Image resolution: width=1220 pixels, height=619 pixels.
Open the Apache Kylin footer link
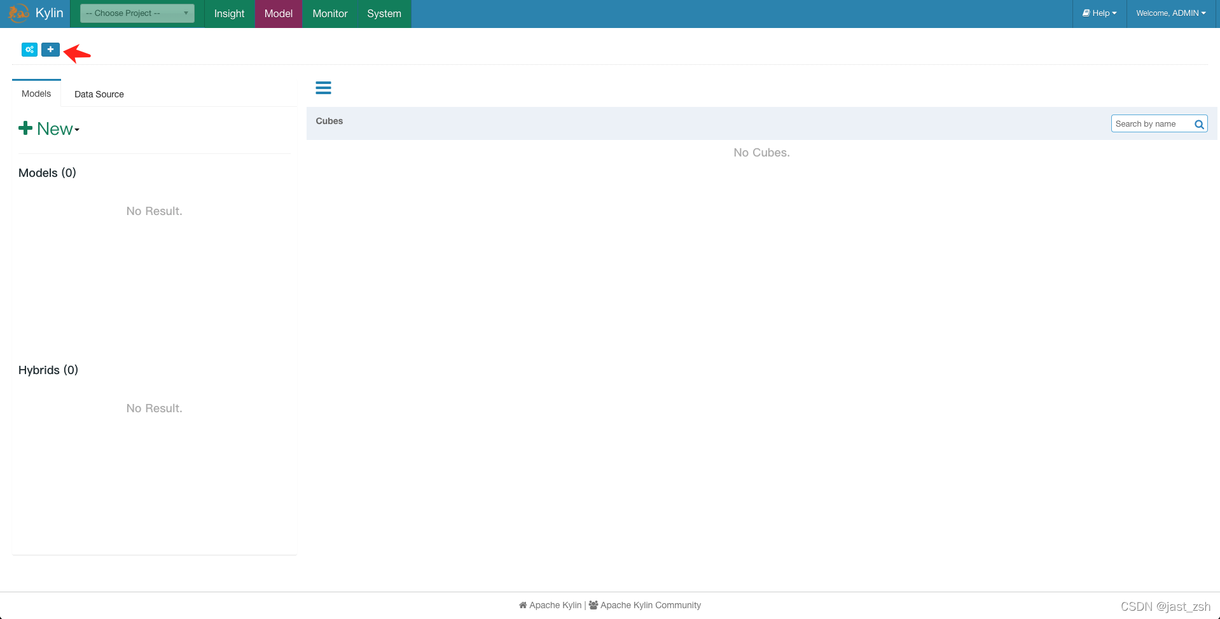pyautogui.click(x=550, y=605)
